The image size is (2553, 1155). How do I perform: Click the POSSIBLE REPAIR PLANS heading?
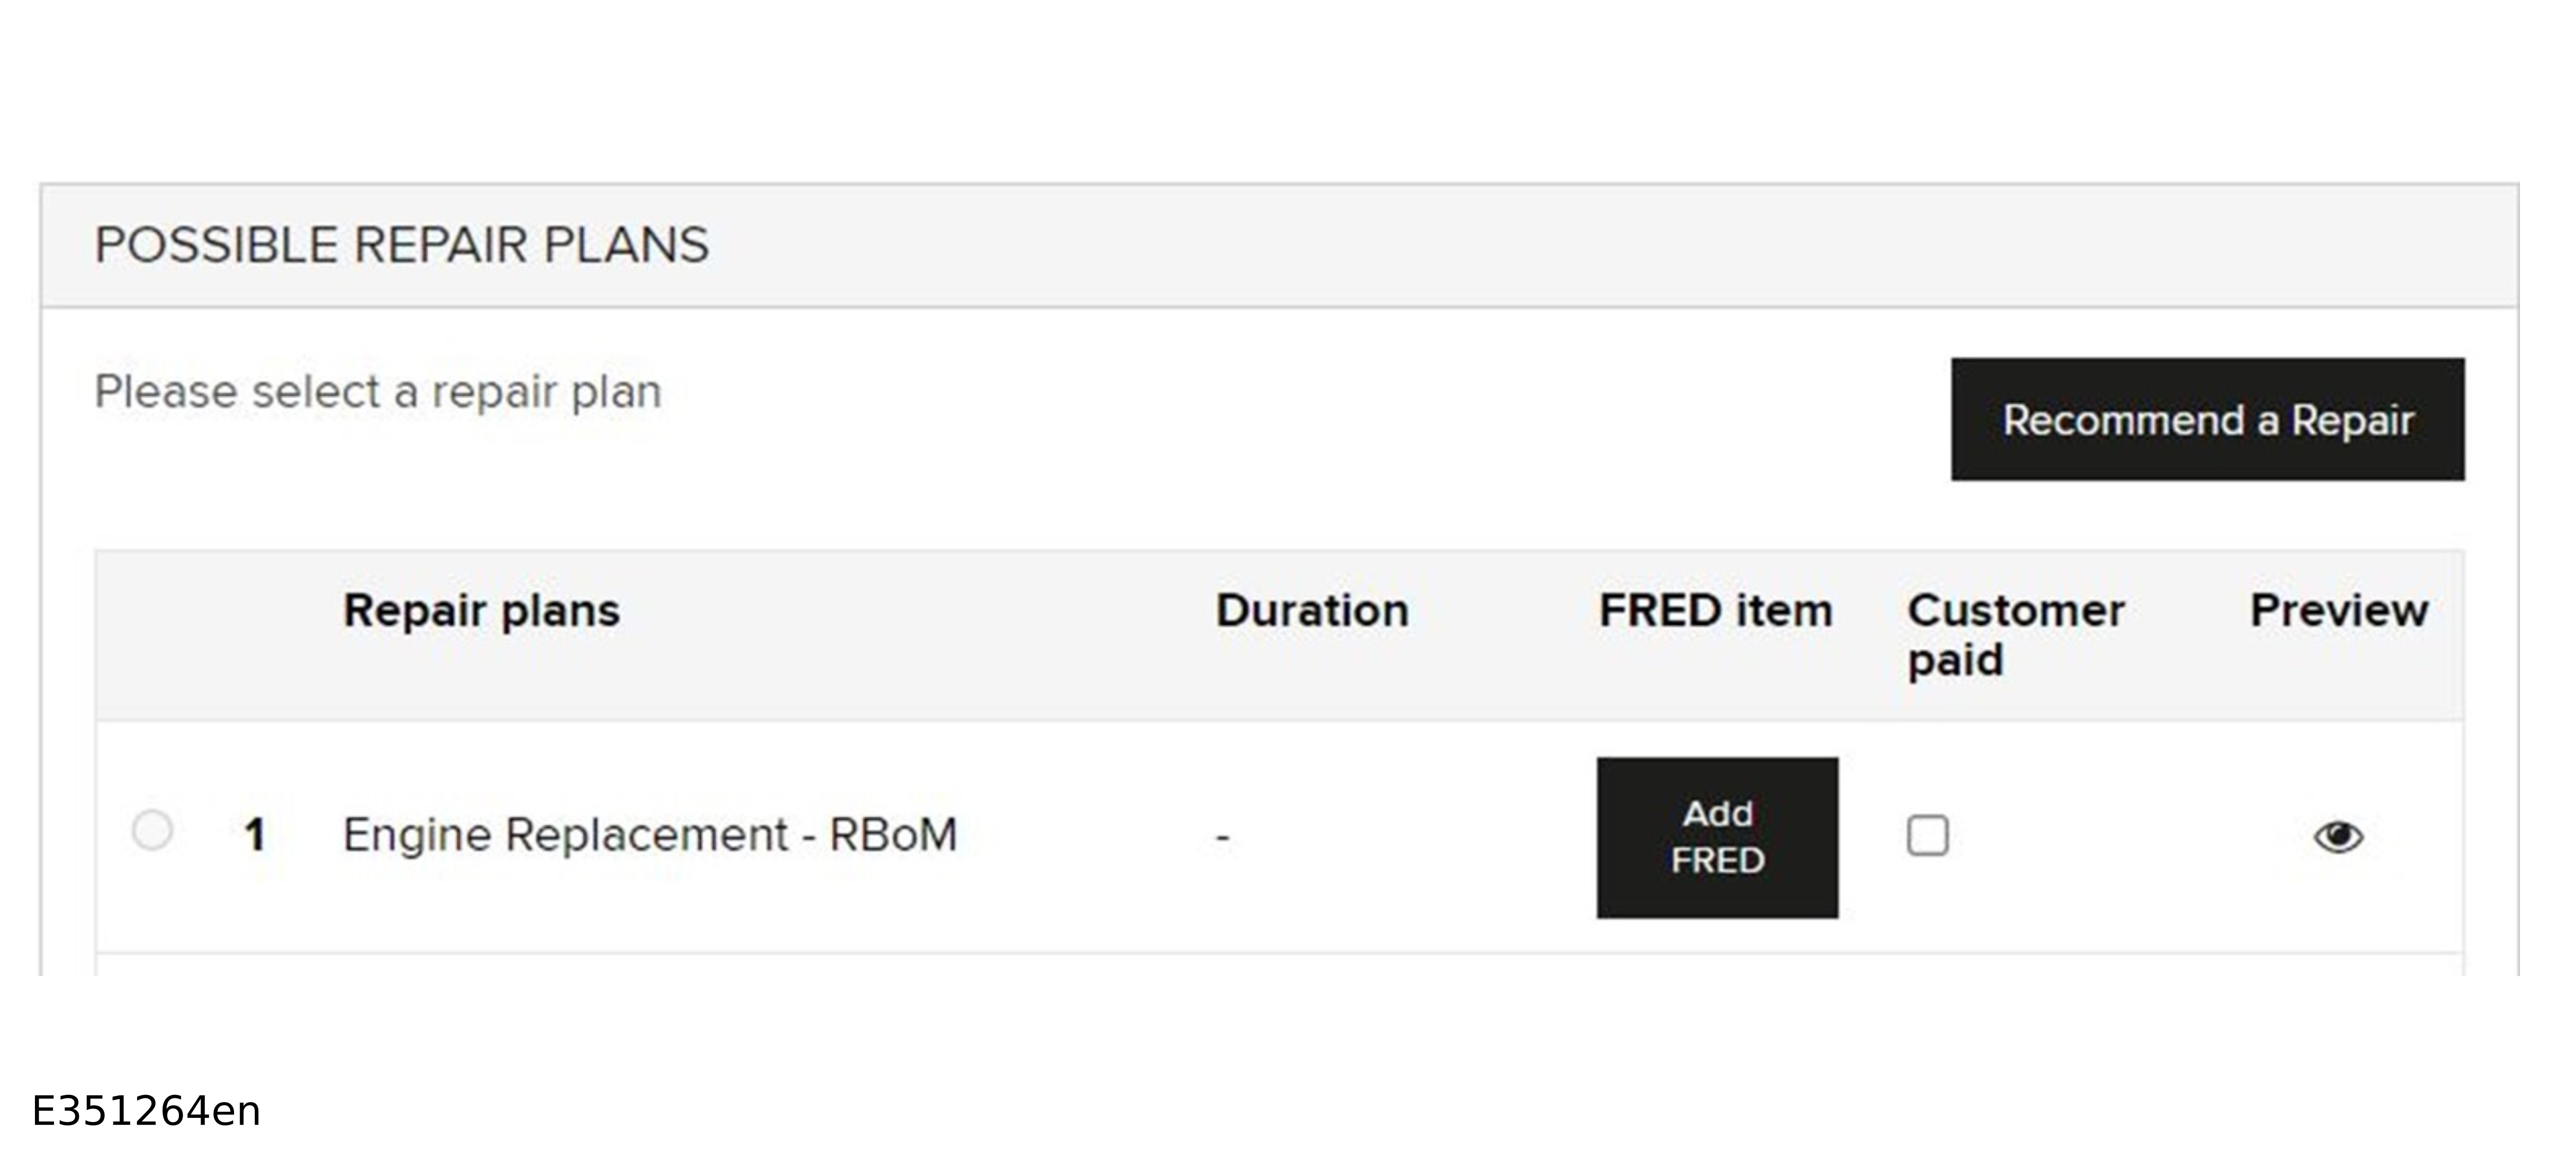[x=402, y=246]
